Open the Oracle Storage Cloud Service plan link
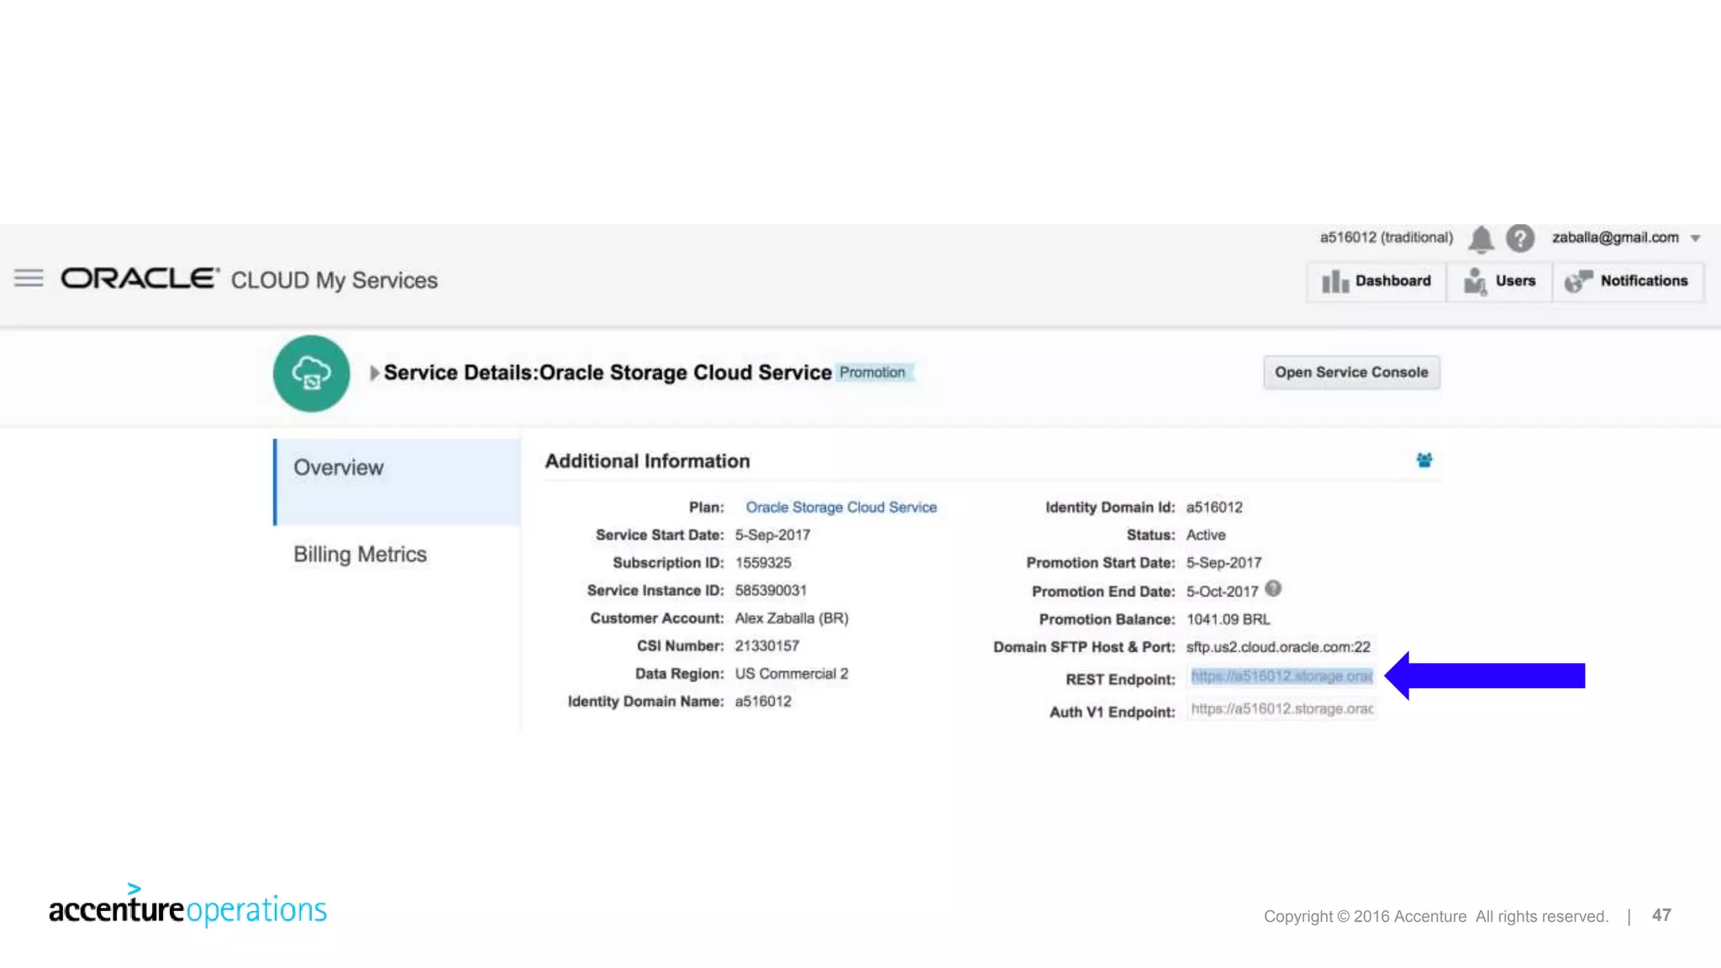 (x=840, y=508)
